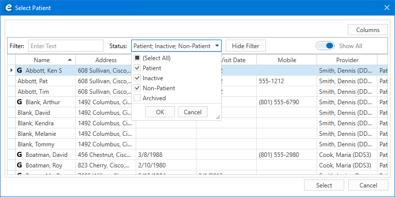Screen dimensions: 395x197
Task: Check the Archived status checkbox
Action: point(137,98)
